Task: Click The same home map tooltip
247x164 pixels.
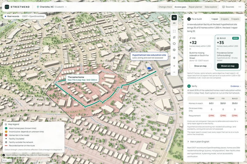Action: pyautogui.click(x=82, y=78)
